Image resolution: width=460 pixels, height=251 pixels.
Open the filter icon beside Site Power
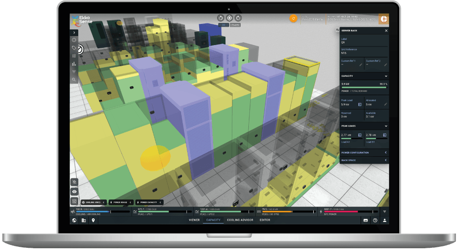pyautogui.click(x=384, y=211)
